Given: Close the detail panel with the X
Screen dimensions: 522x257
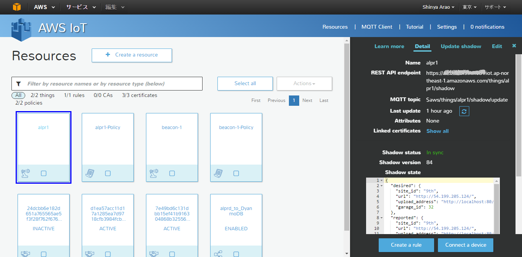Looking at the screenshot, I should 514,46.
